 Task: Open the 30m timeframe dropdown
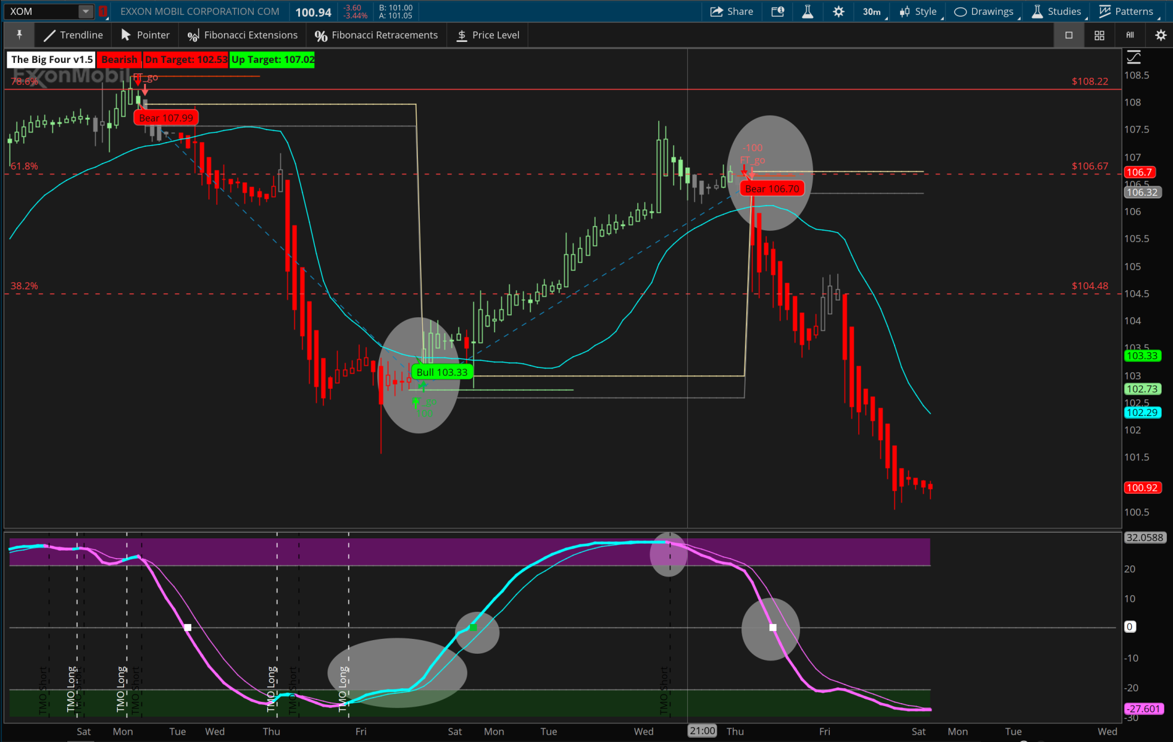tap(872, 12)
